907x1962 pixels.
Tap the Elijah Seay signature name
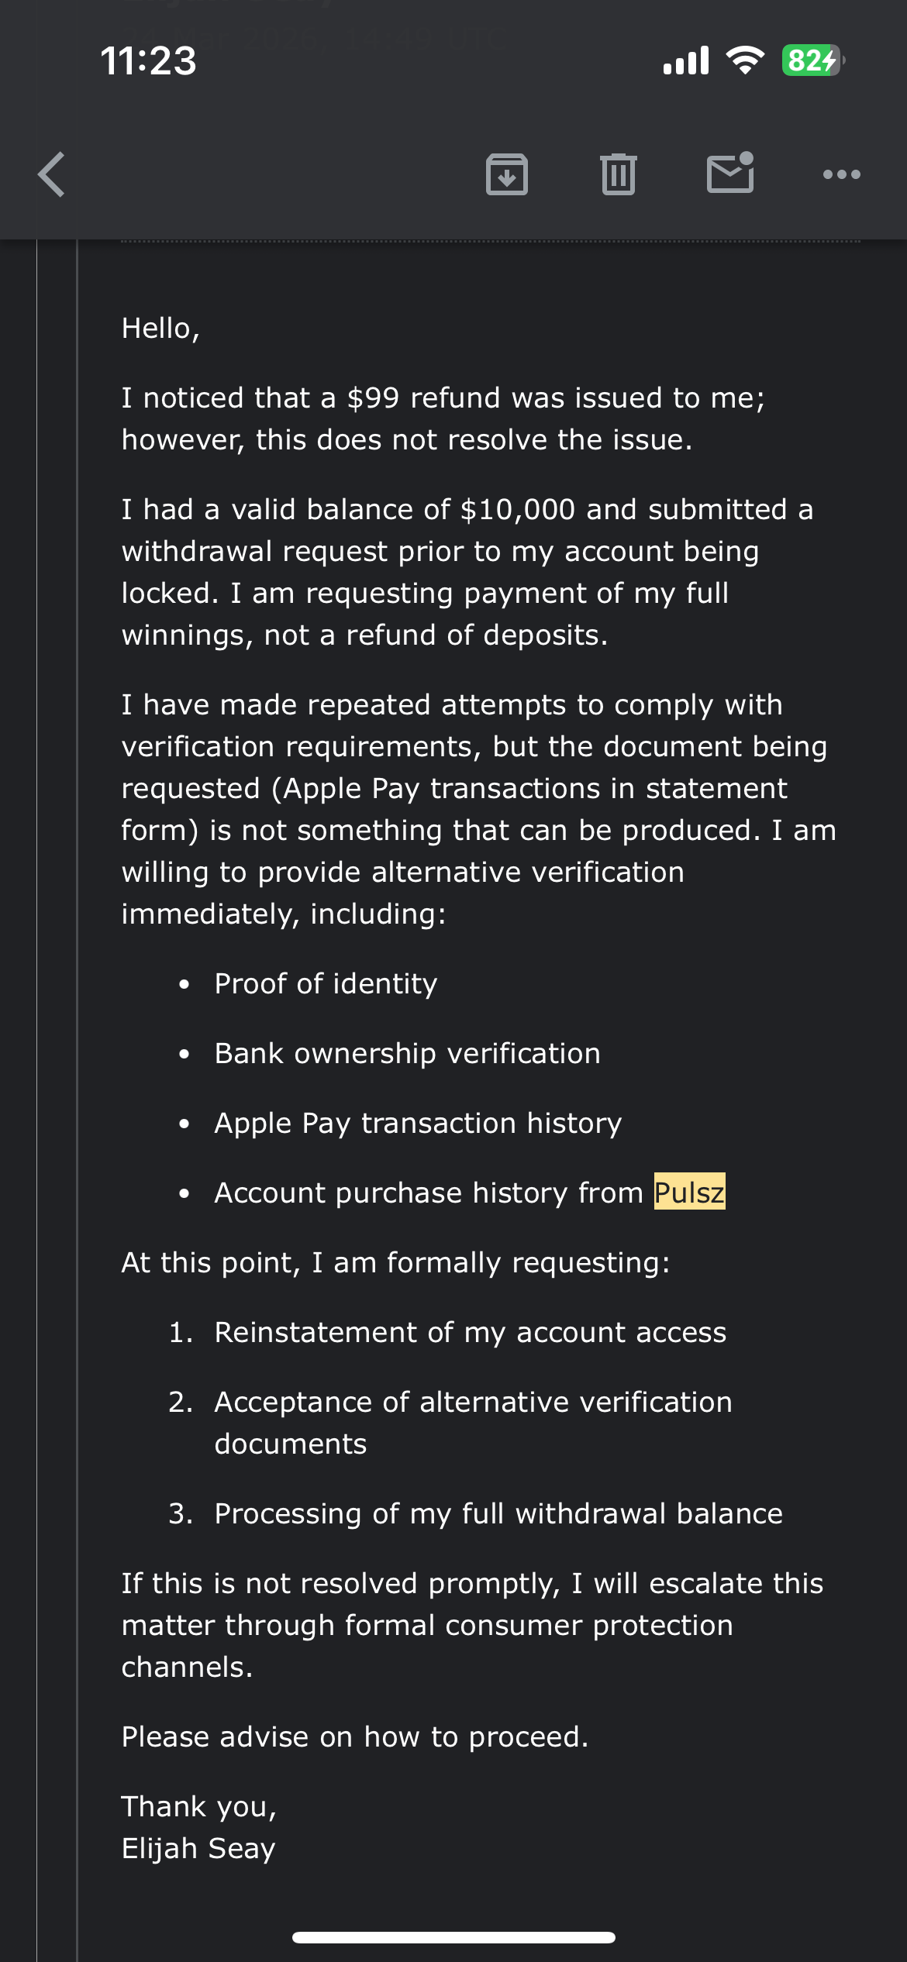click(198, 1848)
